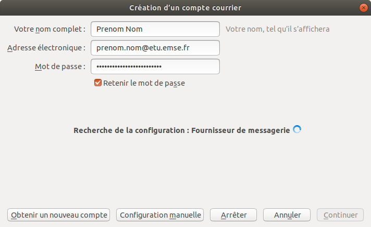The image size is (371, 227).
Task: Click the hint 'Votre nom, tel qu'il s'affichera'
Action: (x=277, y=29)
